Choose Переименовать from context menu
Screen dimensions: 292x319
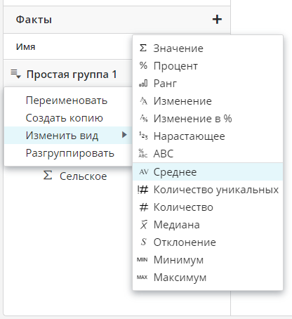67,100
